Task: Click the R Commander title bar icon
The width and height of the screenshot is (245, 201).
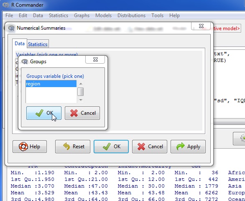Action: point(6,5)
